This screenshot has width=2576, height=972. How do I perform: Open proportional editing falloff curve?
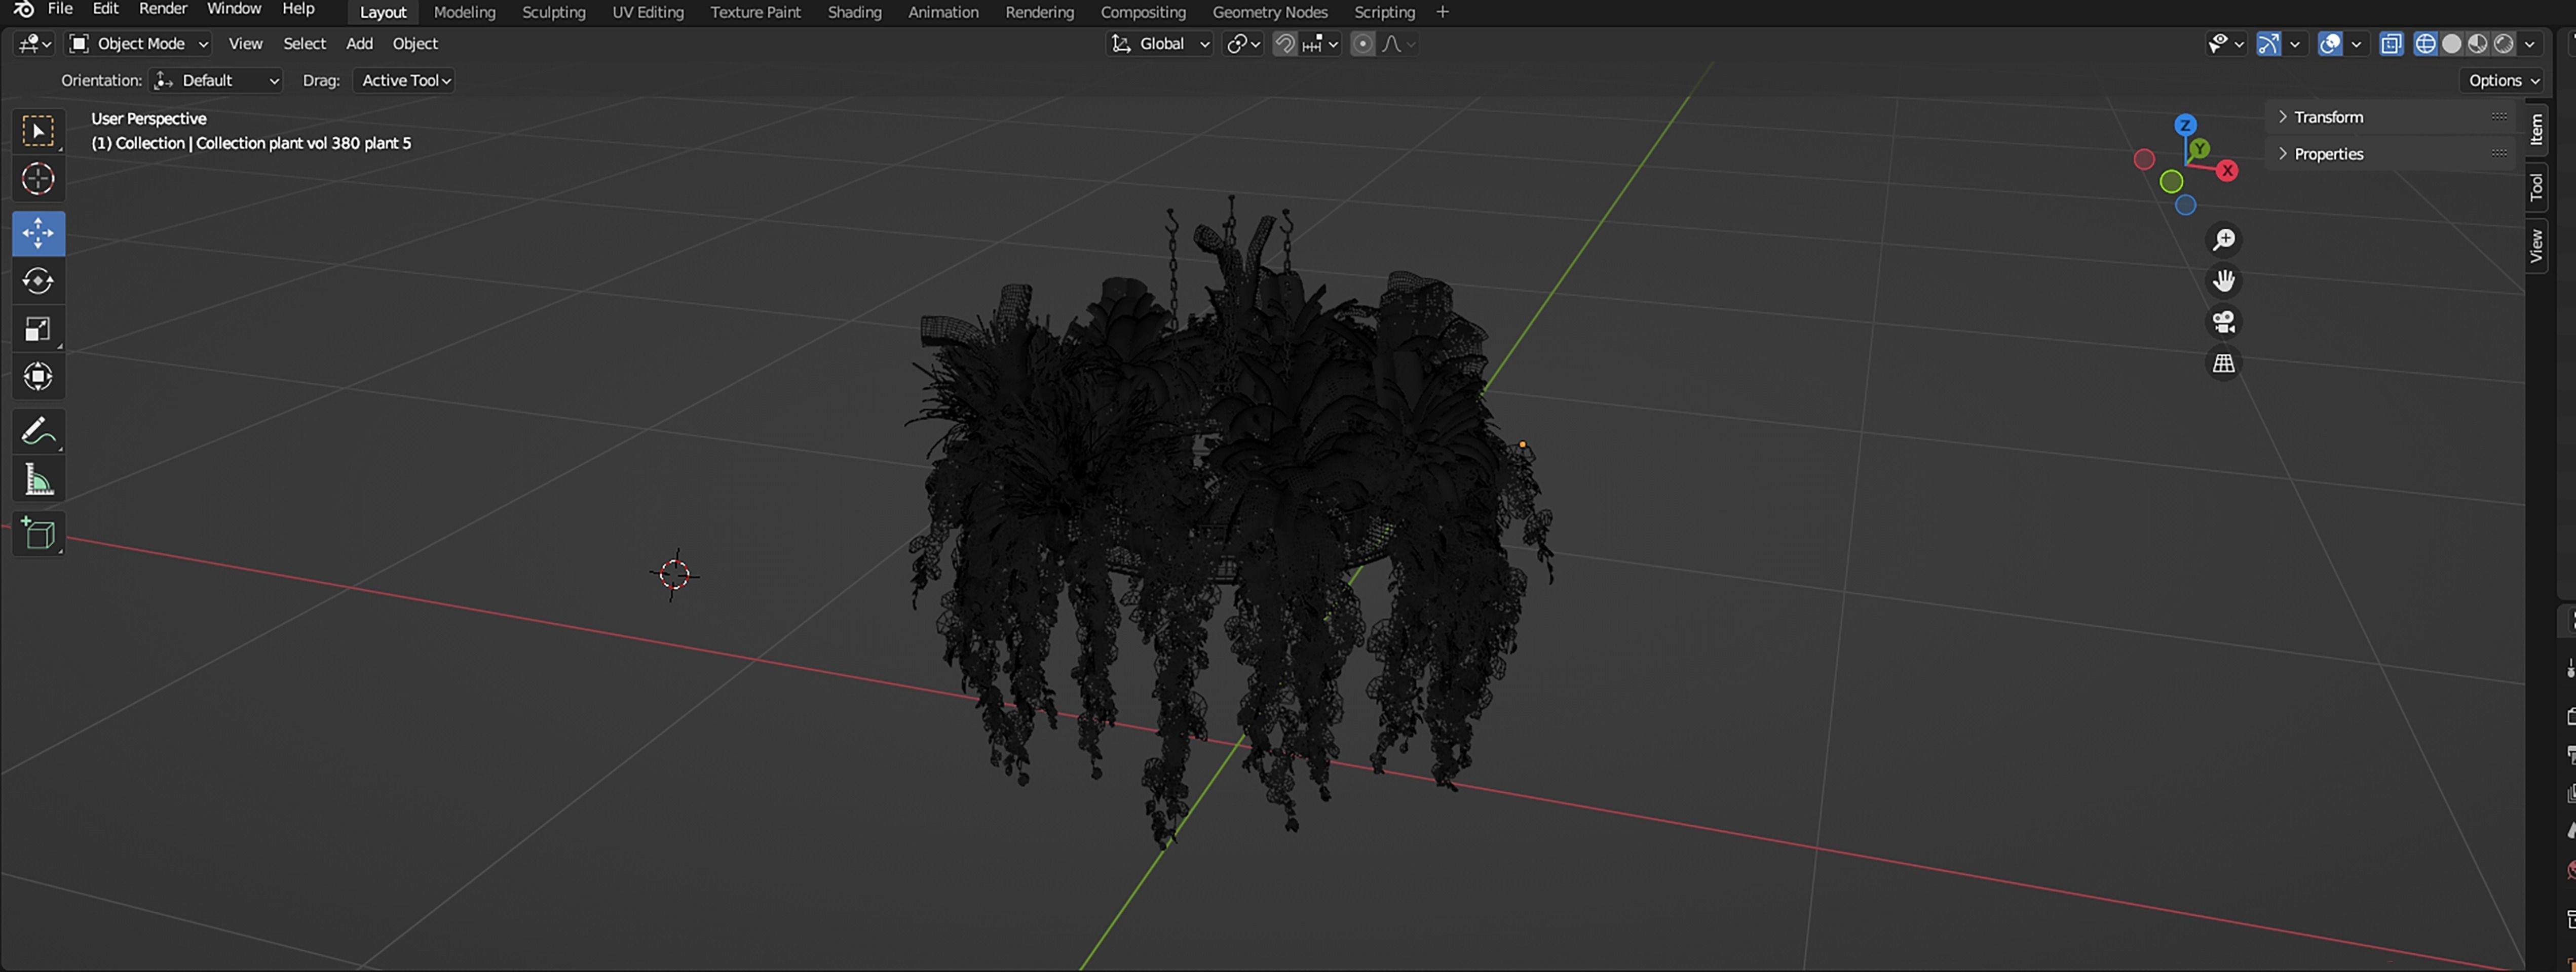click(1398, 44)
